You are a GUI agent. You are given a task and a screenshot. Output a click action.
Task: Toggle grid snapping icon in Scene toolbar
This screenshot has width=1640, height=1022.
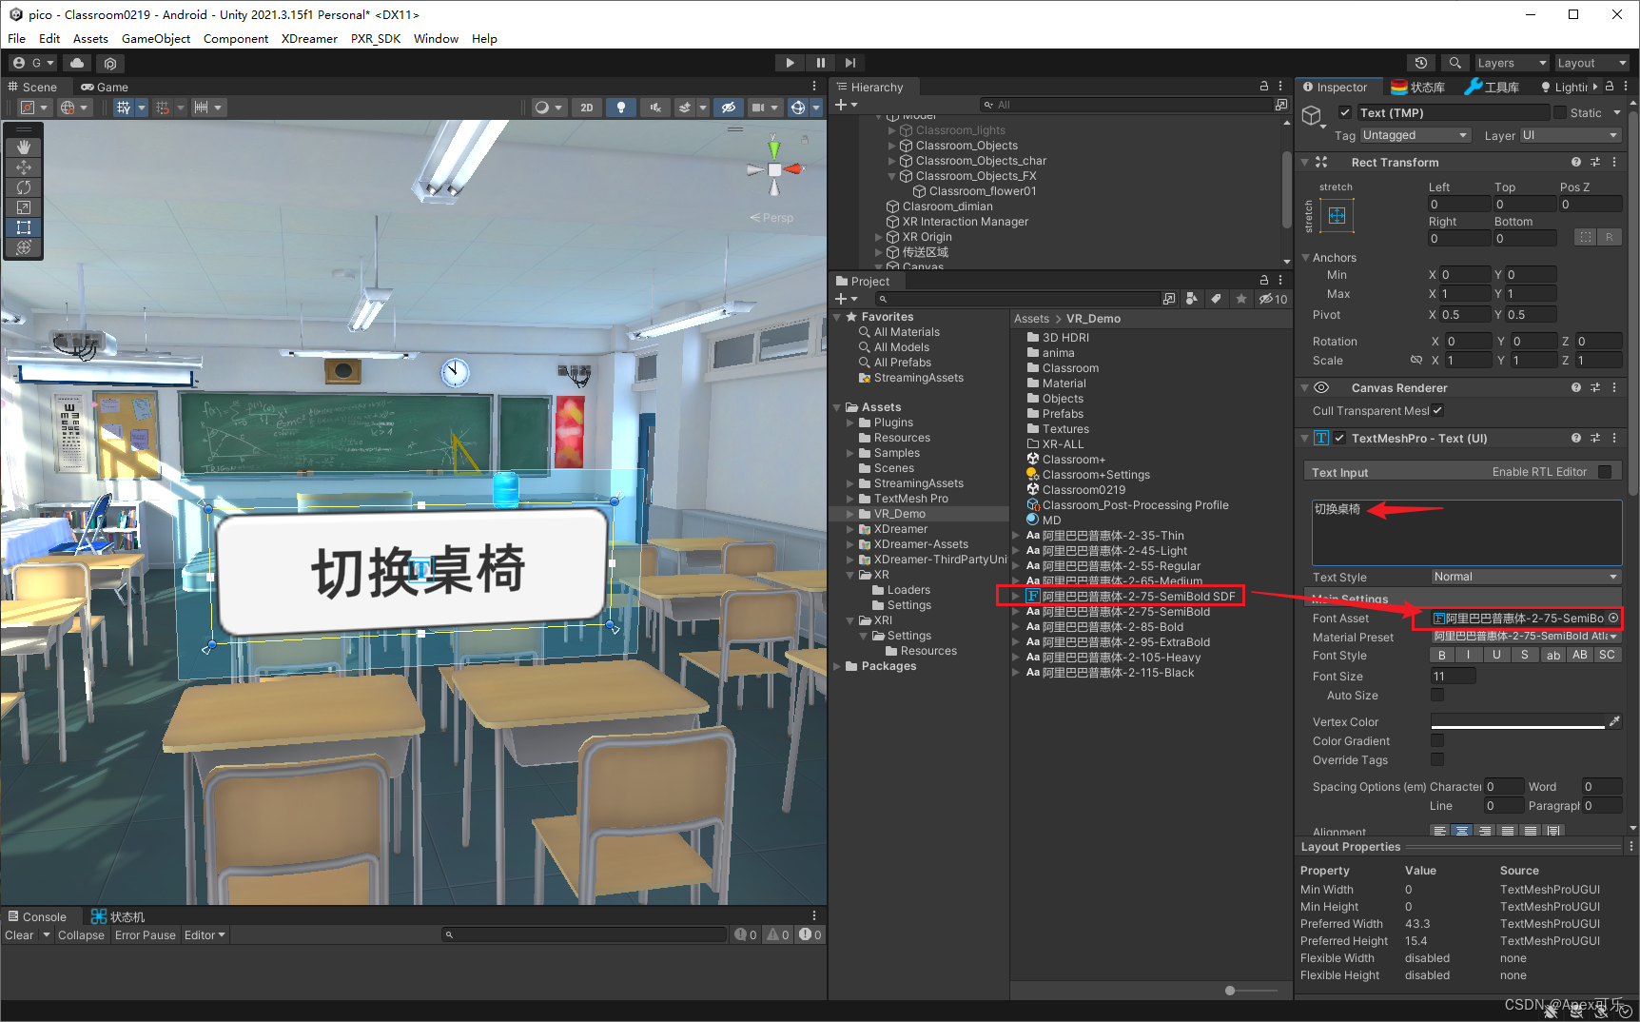coord(163,108)
